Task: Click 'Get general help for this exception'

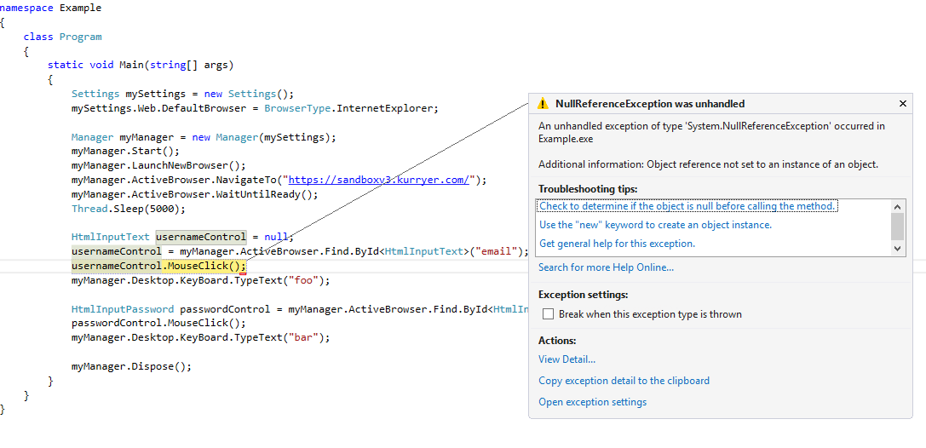Action: 617,244
